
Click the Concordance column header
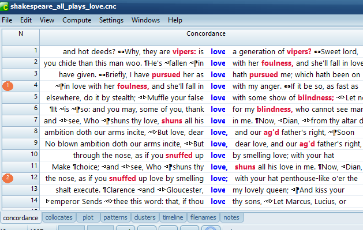coord(201,37)
